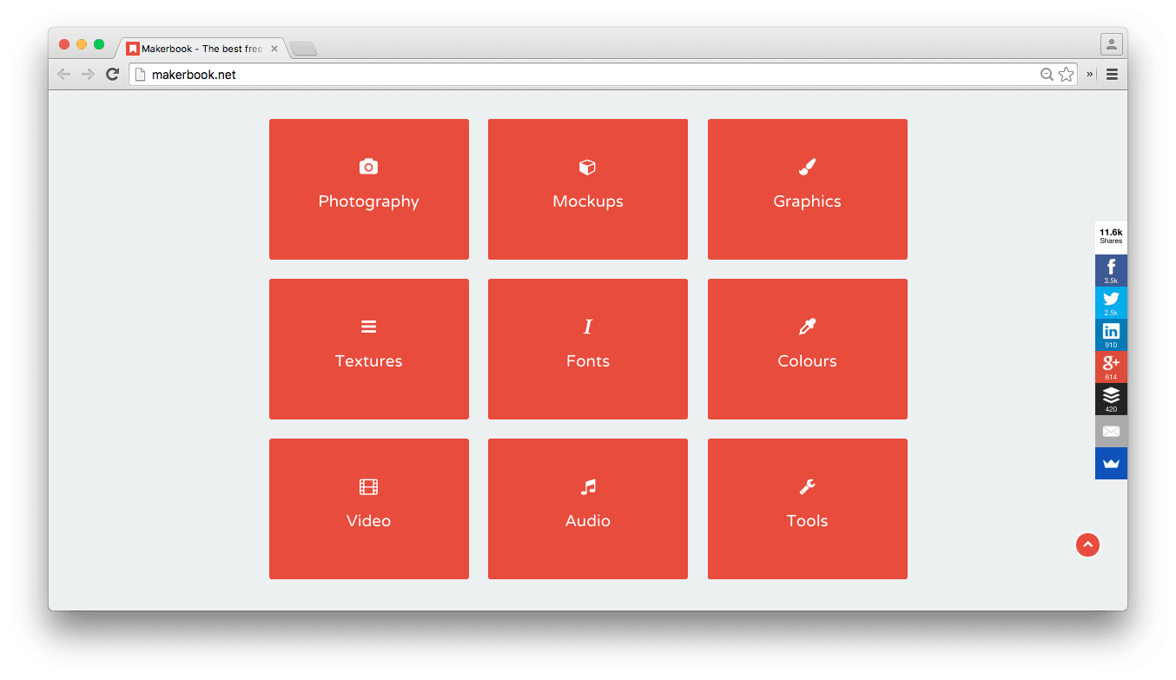This screenshot has width=1176, height=680.
Task: Click the film strip icon above Video
Action: [368, 487]
